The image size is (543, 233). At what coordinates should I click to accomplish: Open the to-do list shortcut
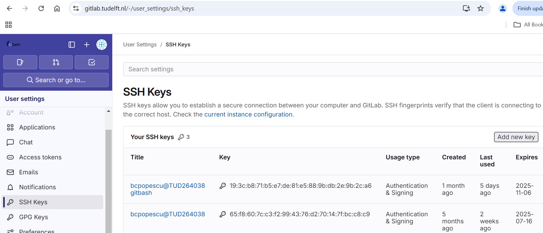click(92, 62)
